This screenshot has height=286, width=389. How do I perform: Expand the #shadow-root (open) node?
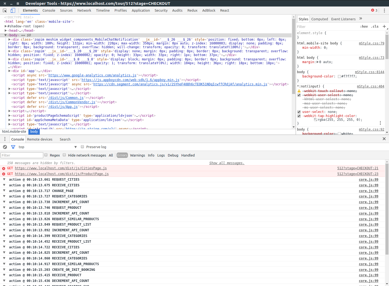point(6,26)
